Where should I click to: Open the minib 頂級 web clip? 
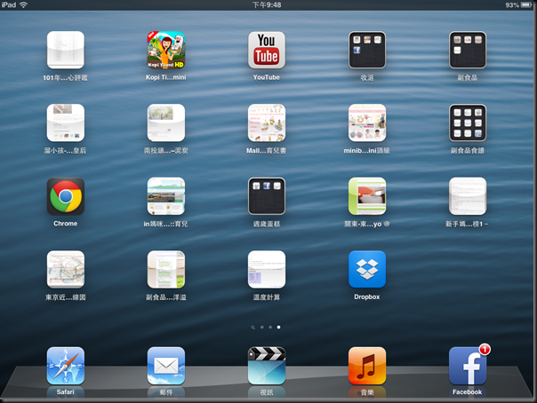[367, 122]
